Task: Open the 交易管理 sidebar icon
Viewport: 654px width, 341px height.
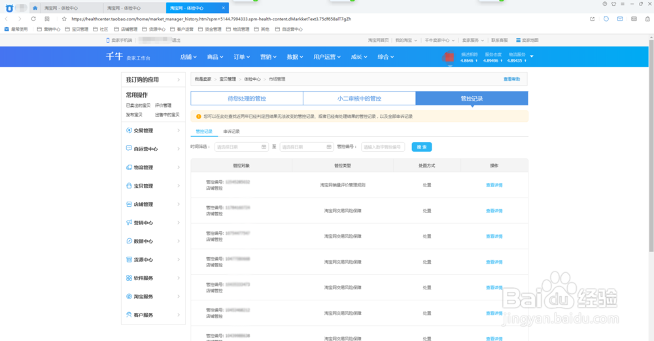Action: (129, 130)
